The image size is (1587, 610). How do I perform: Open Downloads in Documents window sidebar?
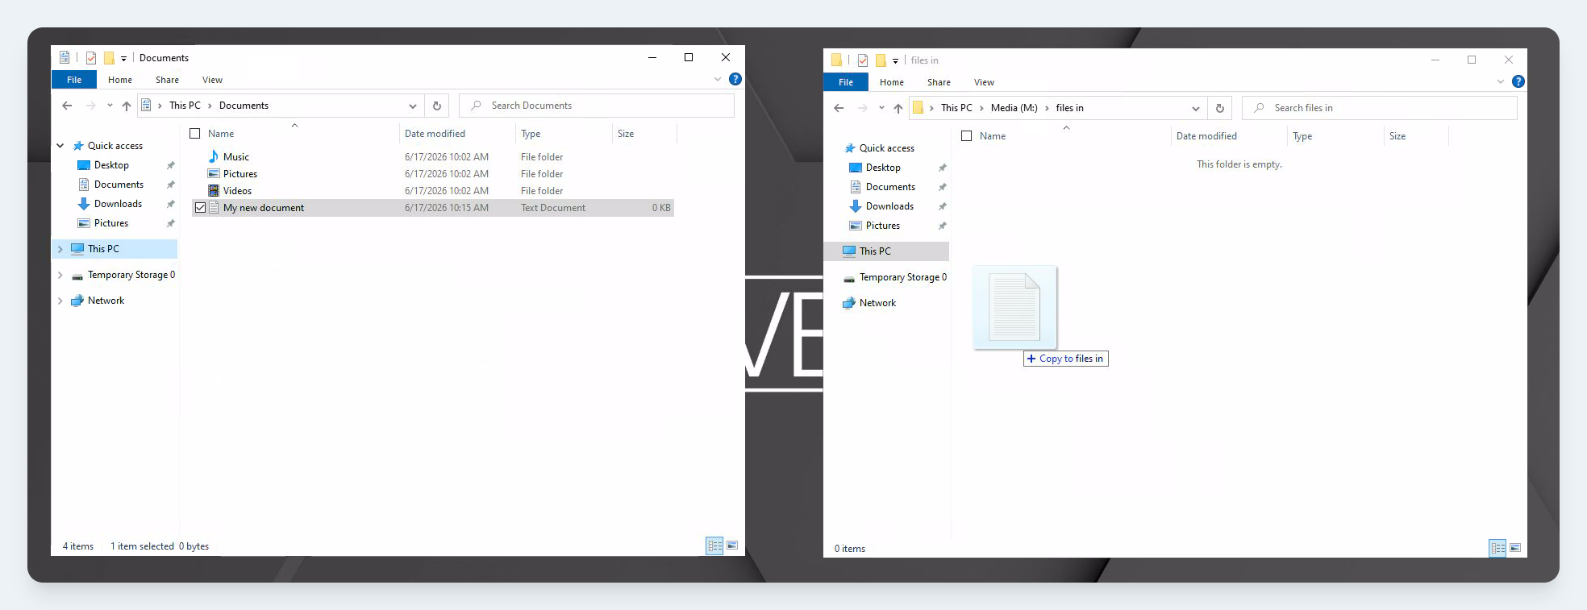(118, 204)
